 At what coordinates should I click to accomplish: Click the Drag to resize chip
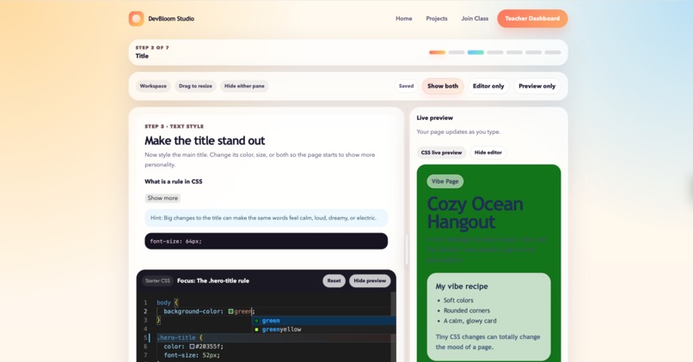tap(195, 86)
